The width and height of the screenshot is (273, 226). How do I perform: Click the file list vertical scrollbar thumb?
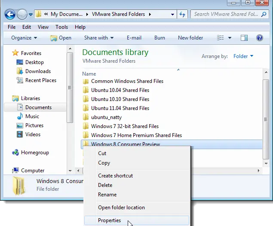[x=266, y=119]
